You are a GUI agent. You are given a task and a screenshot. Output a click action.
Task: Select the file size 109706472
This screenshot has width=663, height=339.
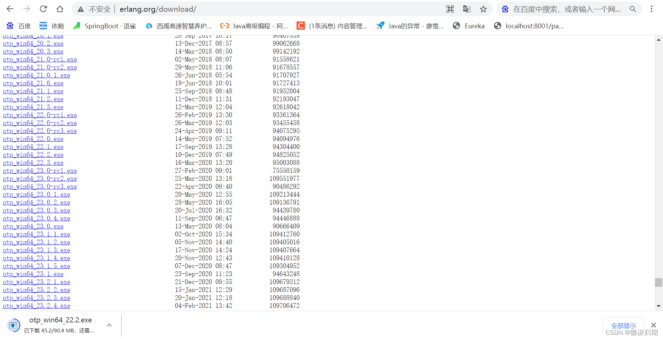point(284,306)
